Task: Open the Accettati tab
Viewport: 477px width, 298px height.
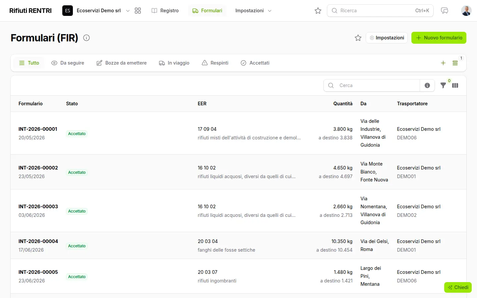Action: [x=255, y=63]
